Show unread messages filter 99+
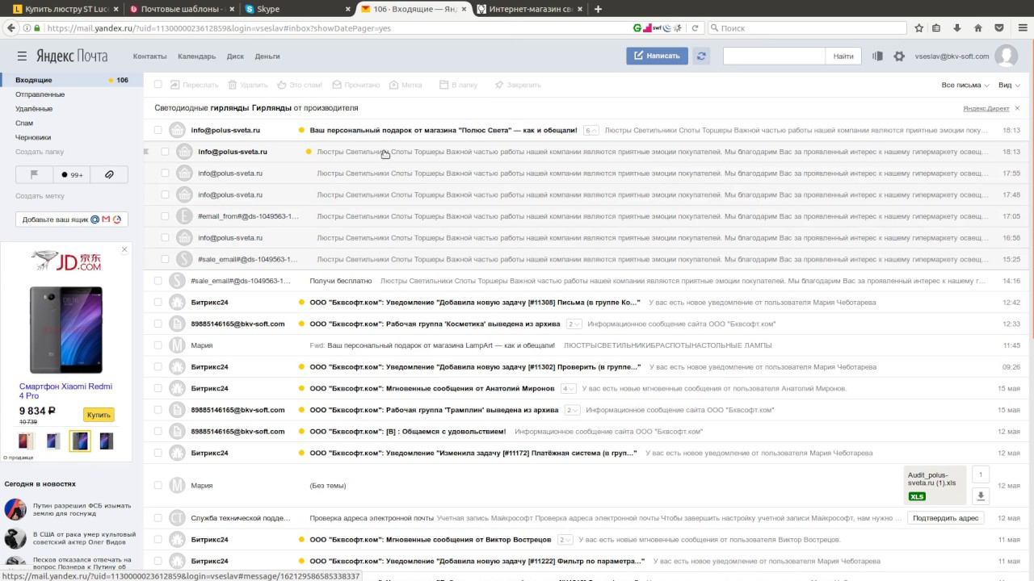Viewport: 1034px width, 581px height. pyautogui.click(x=72, y=174)
